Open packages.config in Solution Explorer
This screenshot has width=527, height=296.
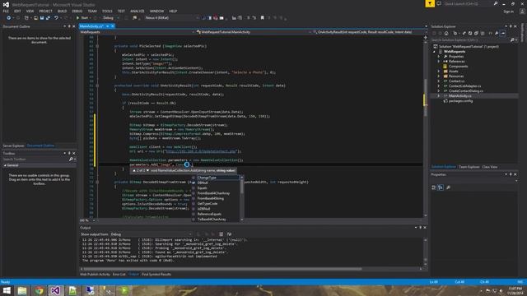point(460,100)
